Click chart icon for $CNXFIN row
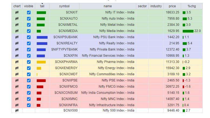Screen dimensions: 210x118 pos(17,56)
